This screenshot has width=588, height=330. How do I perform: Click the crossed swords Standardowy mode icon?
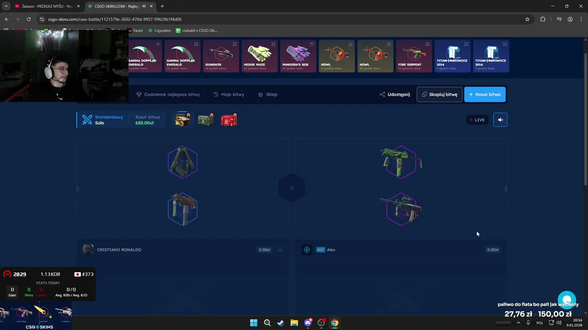coord(87,120)
